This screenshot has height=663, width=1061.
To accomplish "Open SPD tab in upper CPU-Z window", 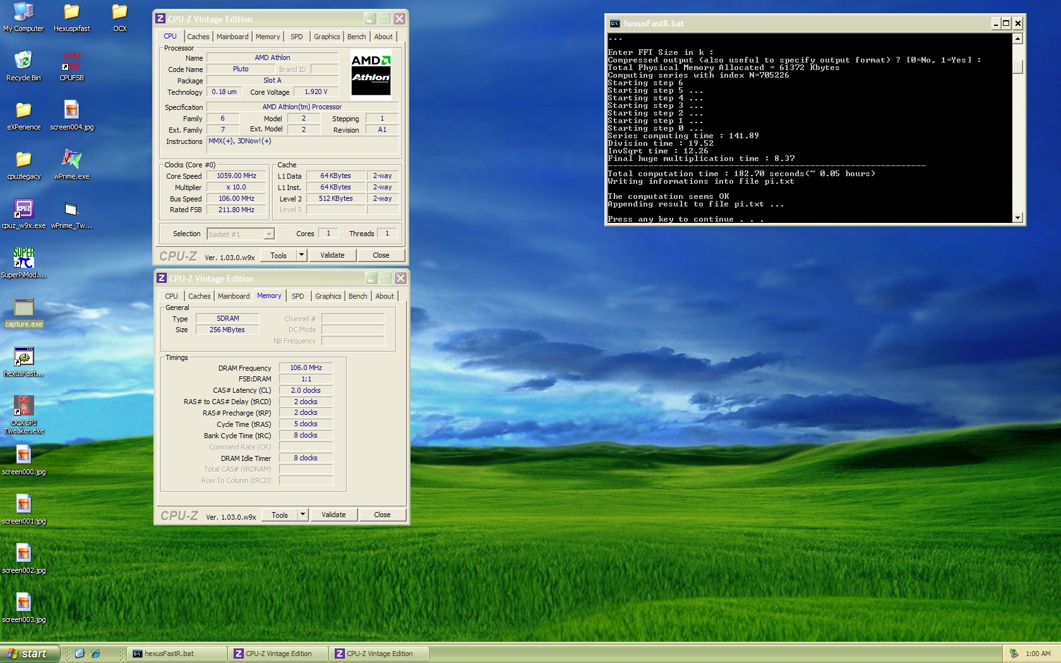I will click(x=297, y=37).
